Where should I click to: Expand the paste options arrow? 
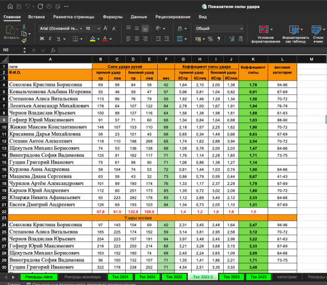(x=17, y=29)
